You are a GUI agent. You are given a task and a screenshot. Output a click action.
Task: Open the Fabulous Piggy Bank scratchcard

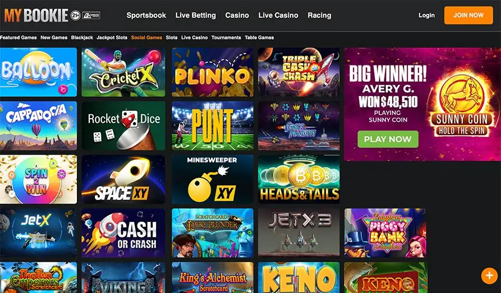point(385,233)
